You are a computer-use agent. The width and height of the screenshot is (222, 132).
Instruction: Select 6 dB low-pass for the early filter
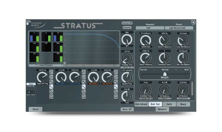(84, 86)
